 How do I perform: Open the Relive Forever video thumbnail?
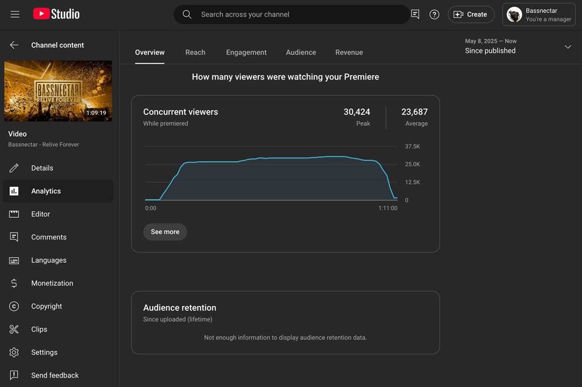(x=58, y=91)
